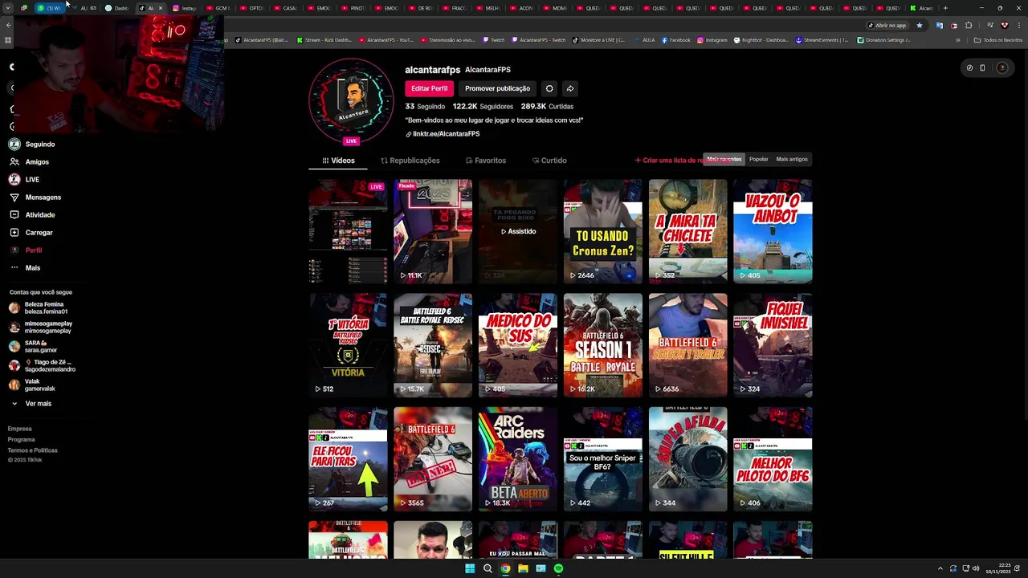1028x578 pixels.
Task: Open 'Fiquei invisivel' video
Action: [773, 345]
